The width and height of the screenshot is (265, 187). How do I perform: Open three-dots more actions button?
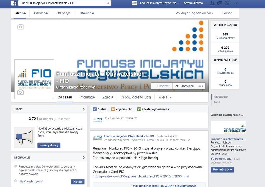coord(201,86)
